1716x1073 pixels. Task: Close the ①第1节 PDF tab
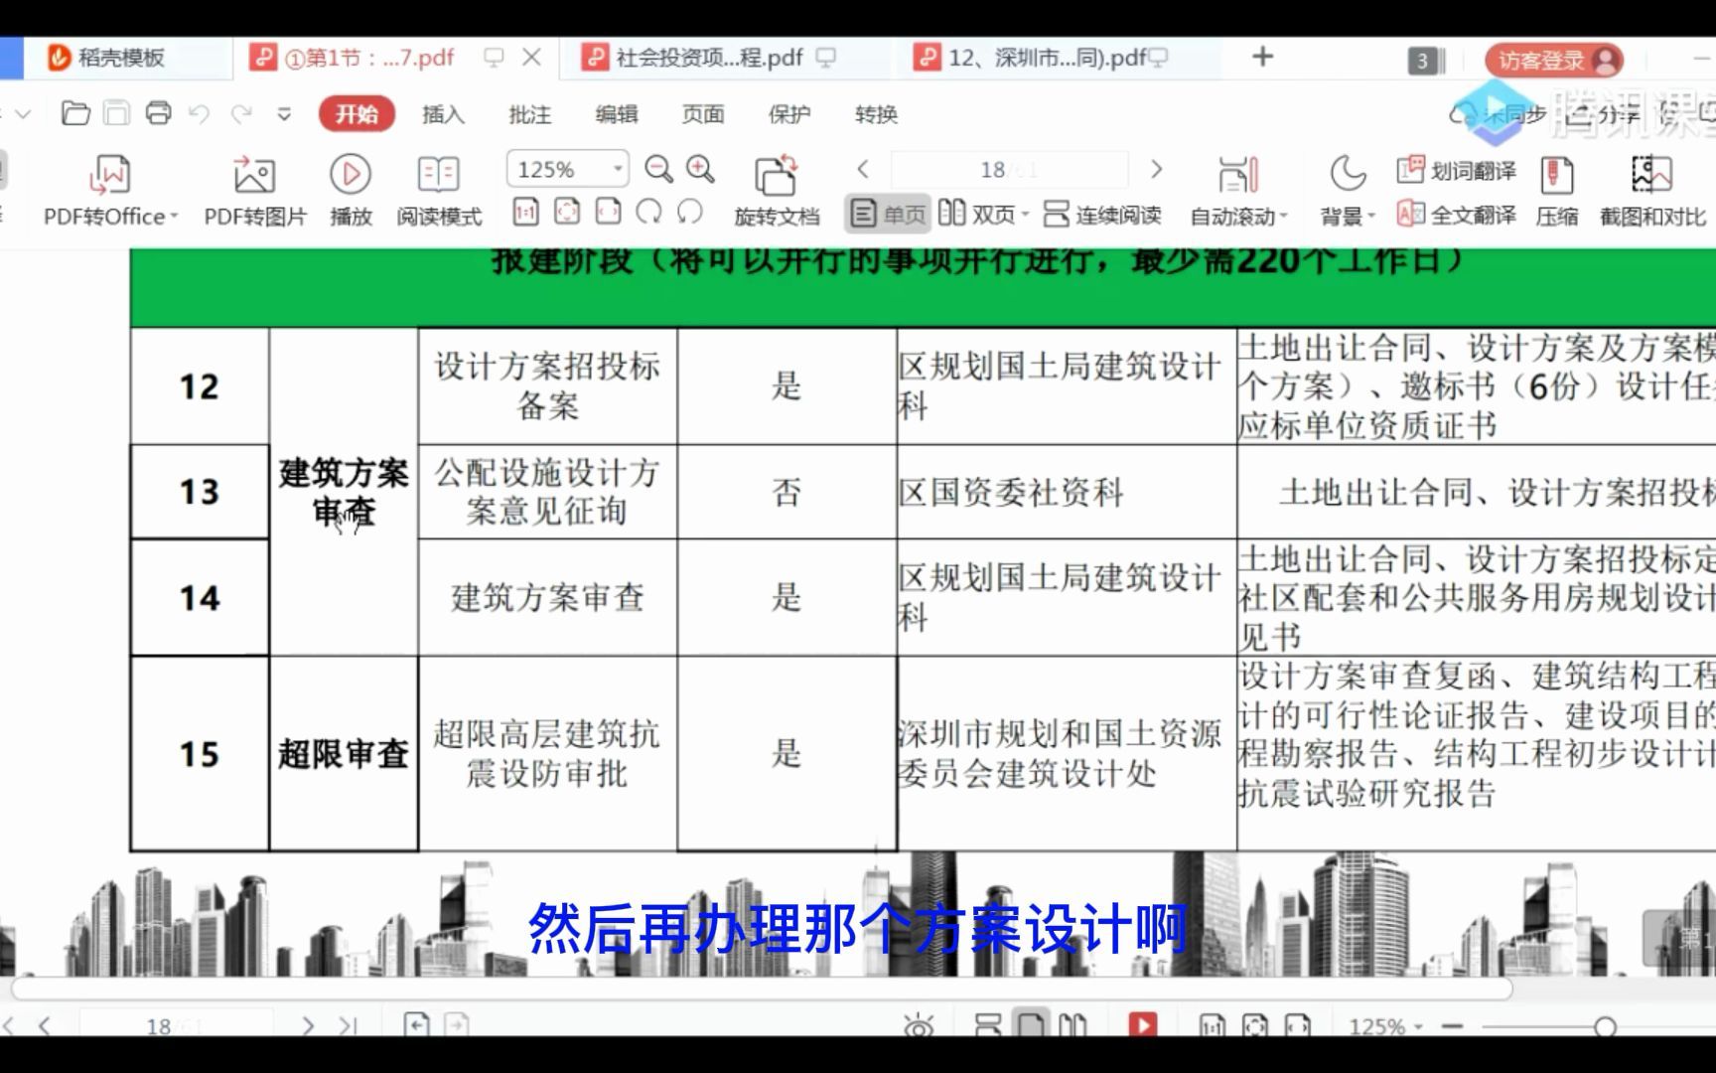click(532, 58)
